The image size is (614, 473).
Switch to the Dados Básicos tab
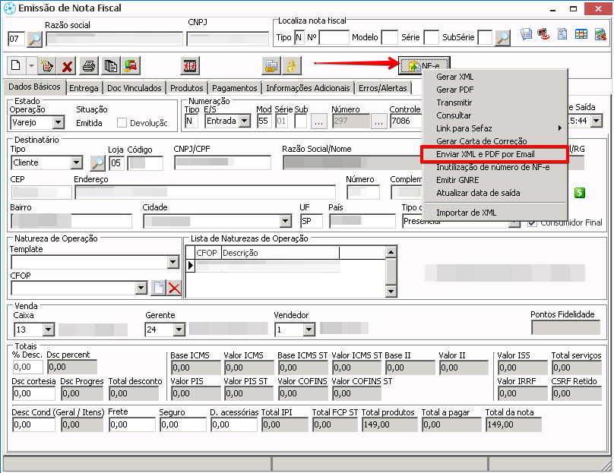click(34, 87)
